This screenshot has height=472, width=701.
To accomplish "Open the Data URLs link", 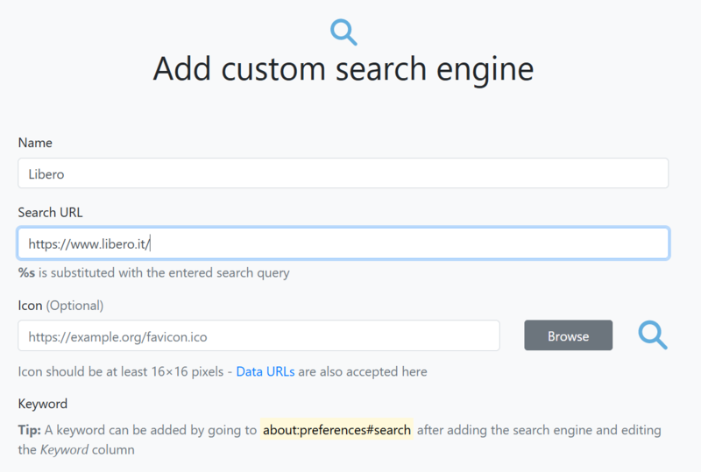I will point(266,371).
